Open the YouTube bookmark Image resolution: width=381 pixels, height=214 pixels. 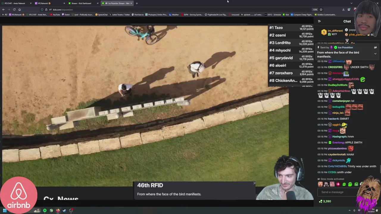[x=54, y=15]
